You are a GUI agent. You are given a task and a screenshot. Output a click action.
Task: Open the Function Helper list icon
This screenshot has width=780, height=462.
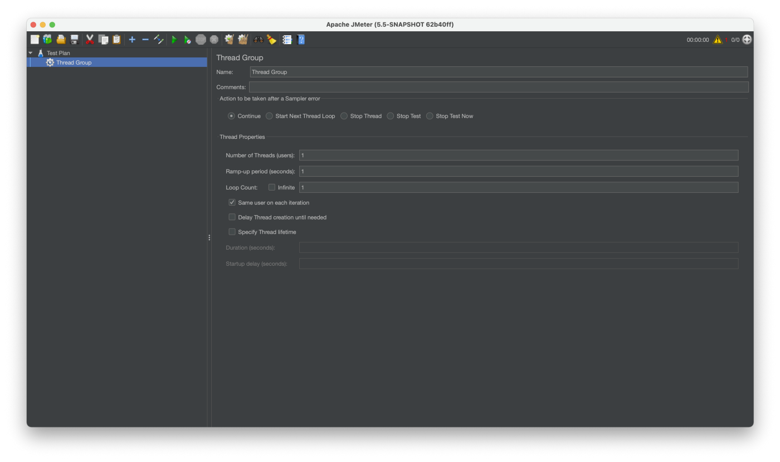tap(287, 40)
